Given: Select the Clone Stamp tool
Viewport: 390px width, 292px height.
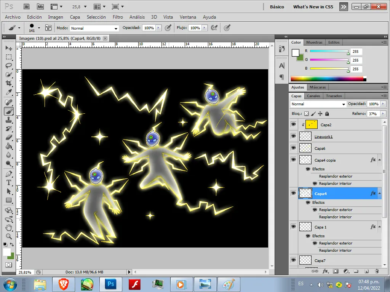Looking at the screenshot, I should click(9, 120).
